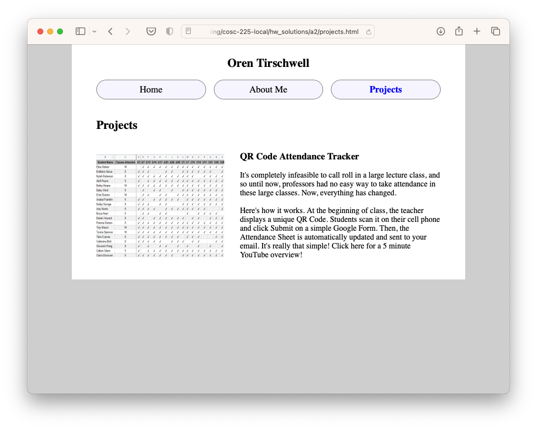Show Reader view from address bar icon

click(188, 31)
